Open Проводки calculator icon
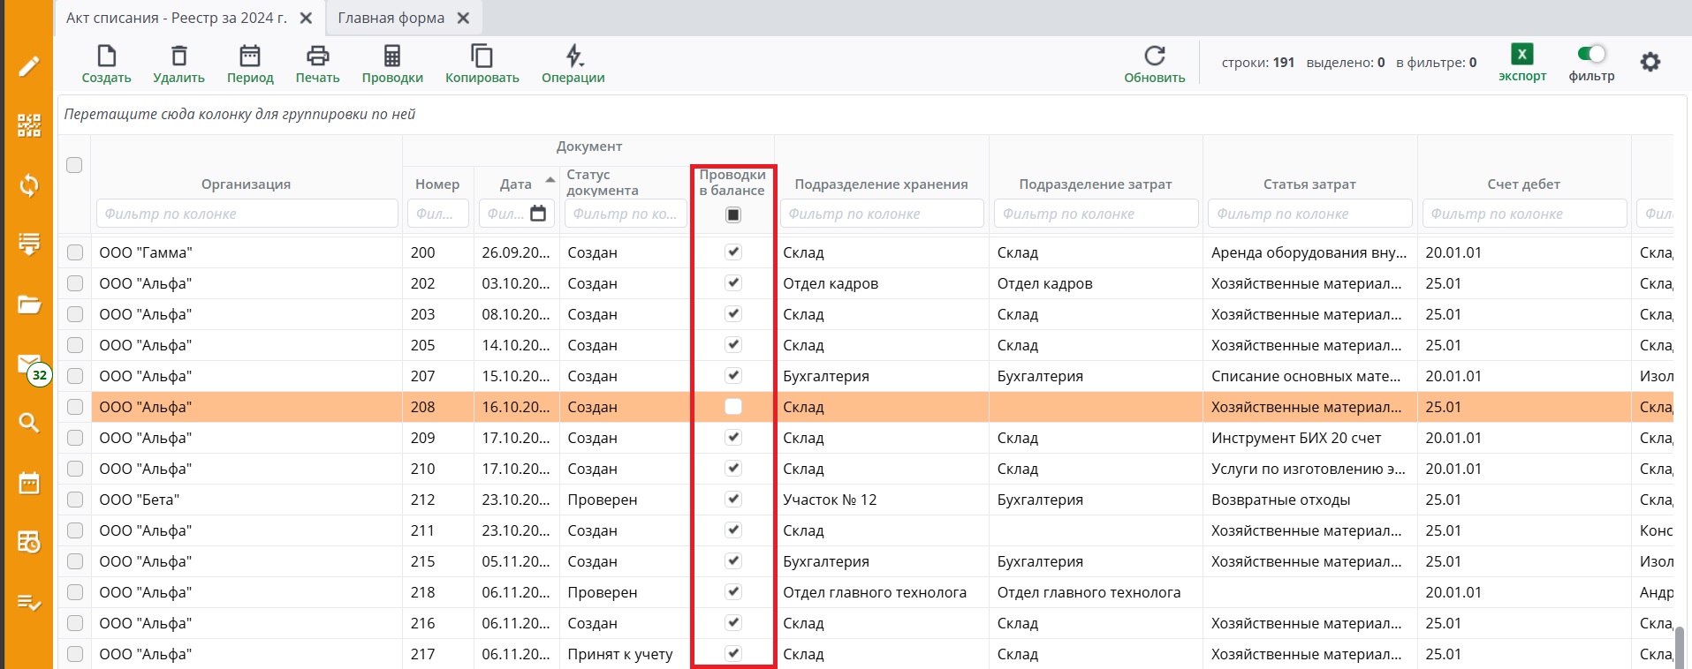The width and height of the screenshot is (1692, 669). point(392,56)
